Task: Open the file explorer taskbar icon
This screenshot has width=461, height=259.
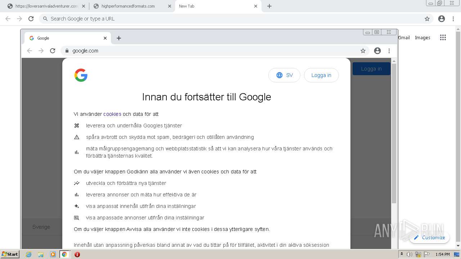Action: point(41,254)
